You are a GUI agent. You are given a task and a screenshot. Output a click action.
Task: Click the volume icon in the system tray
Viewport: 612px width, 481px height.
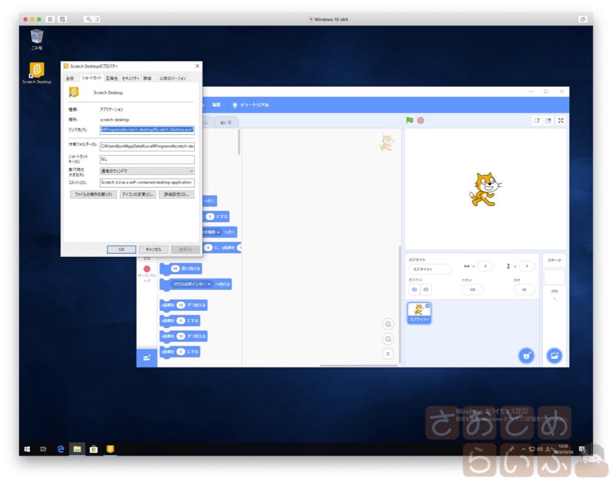coord(540,449)
